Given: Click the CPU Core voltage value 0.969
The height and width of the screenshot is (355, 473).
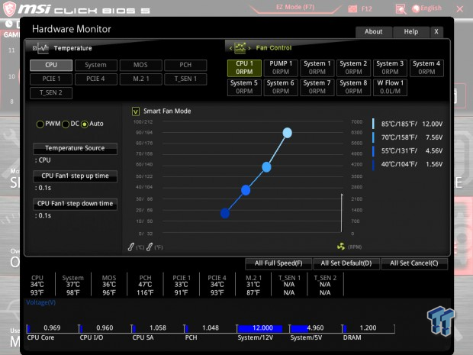Looking at the screenshot, I should click(x=52, y=328).
